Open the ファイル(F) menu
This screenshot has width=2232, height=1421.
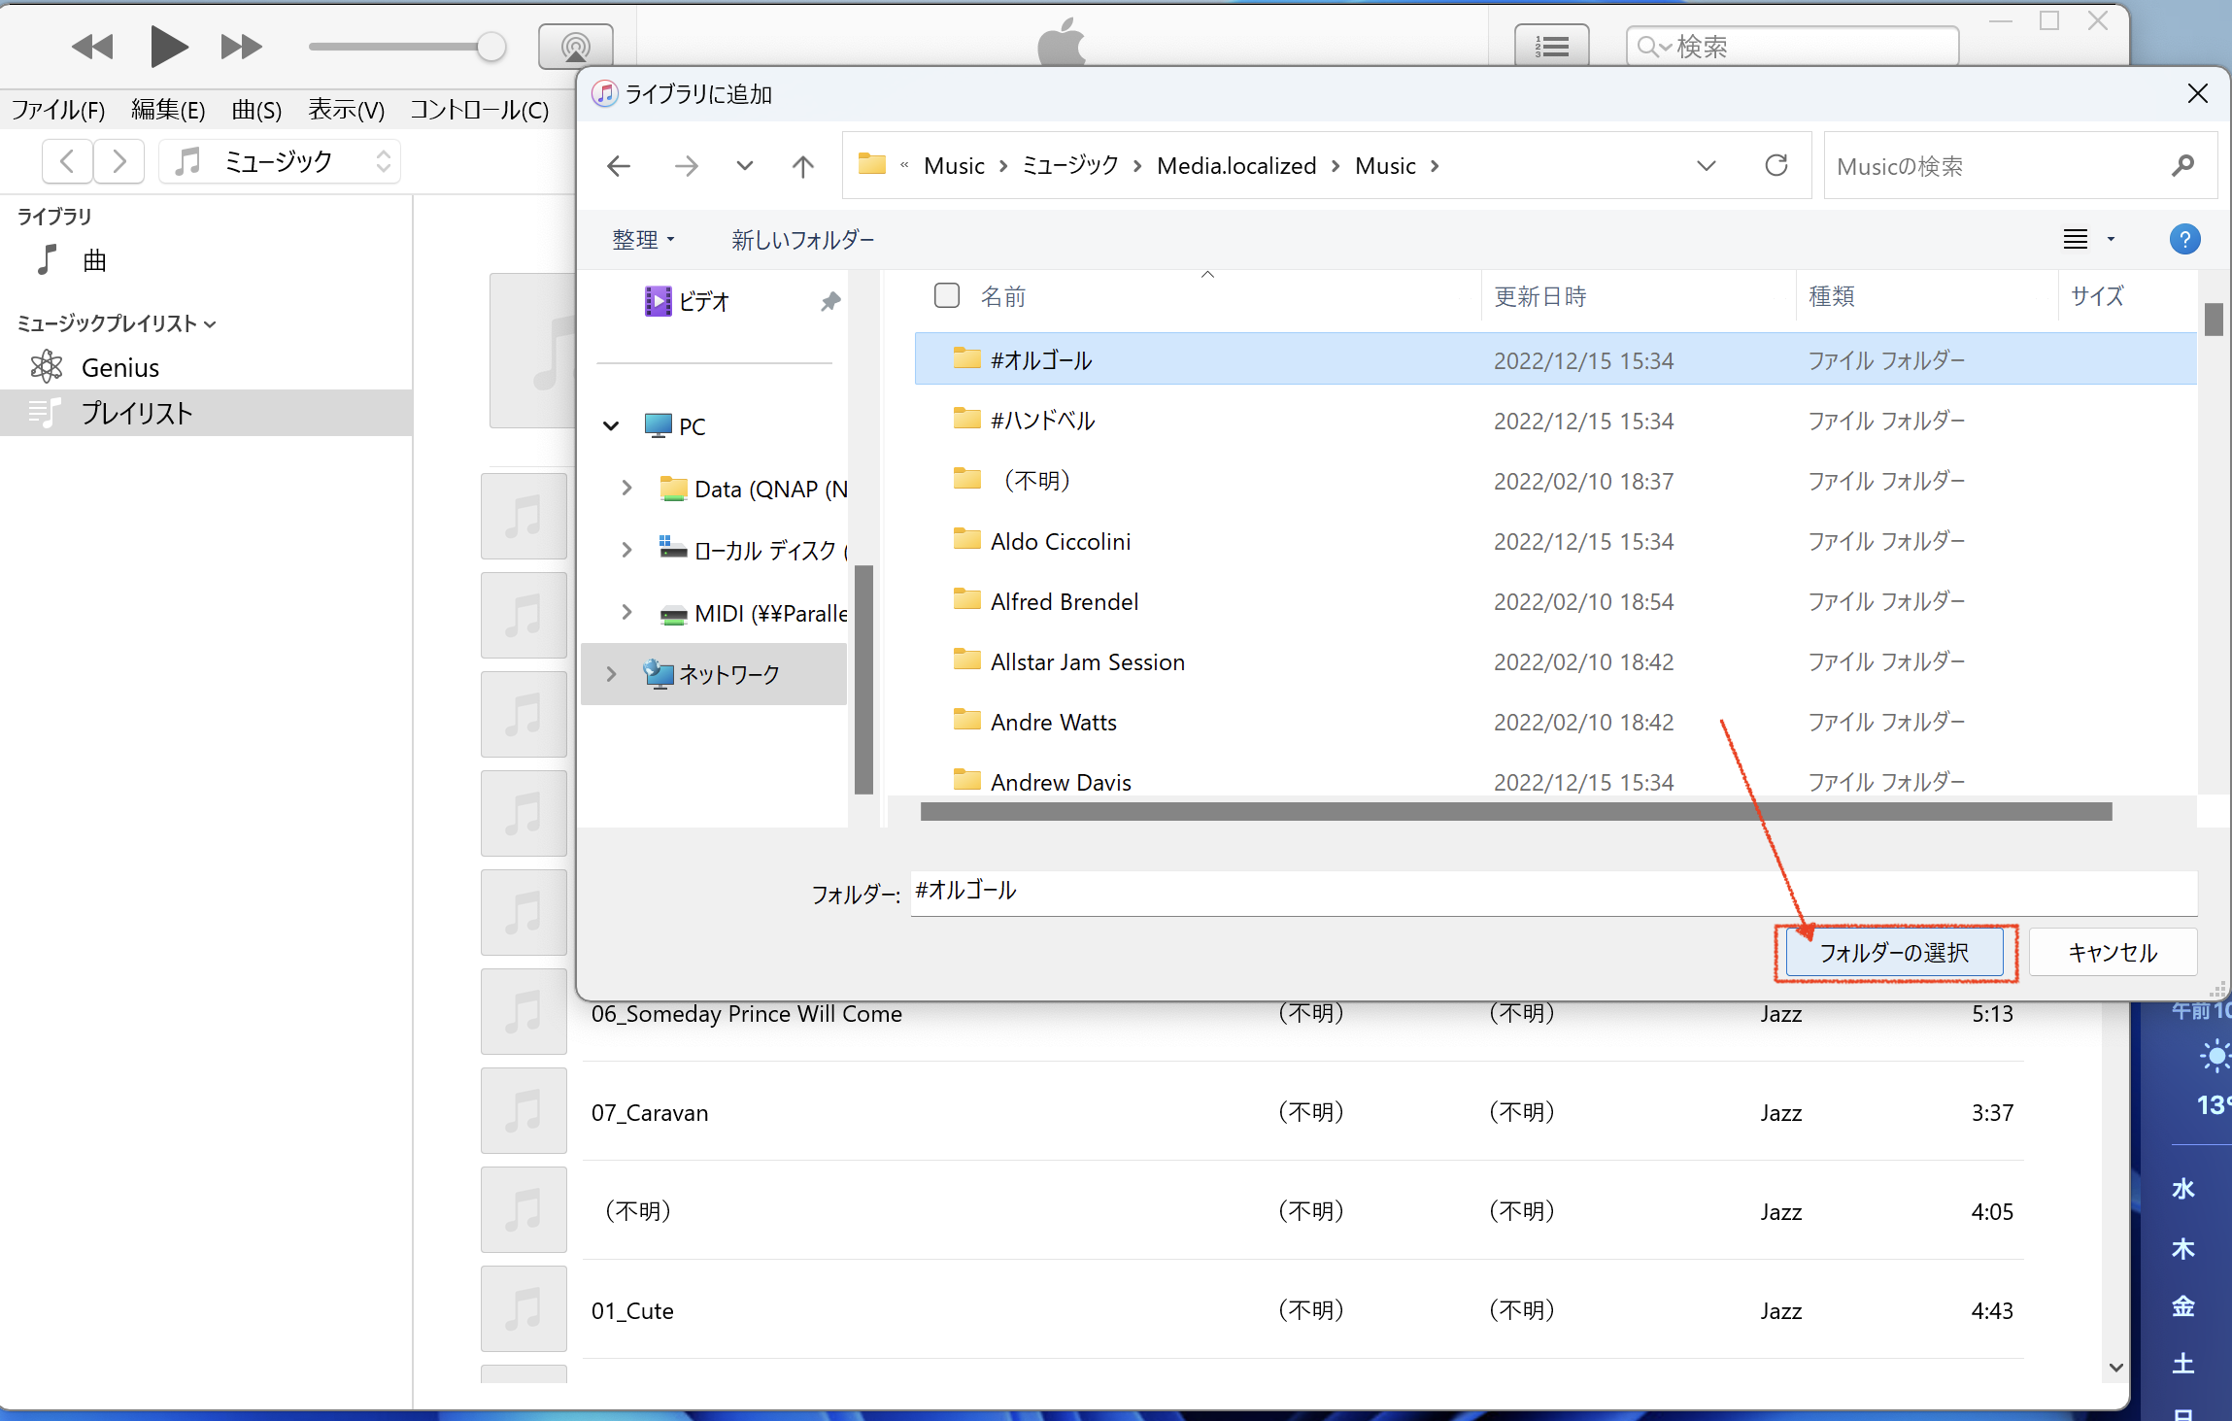point(58,110)
